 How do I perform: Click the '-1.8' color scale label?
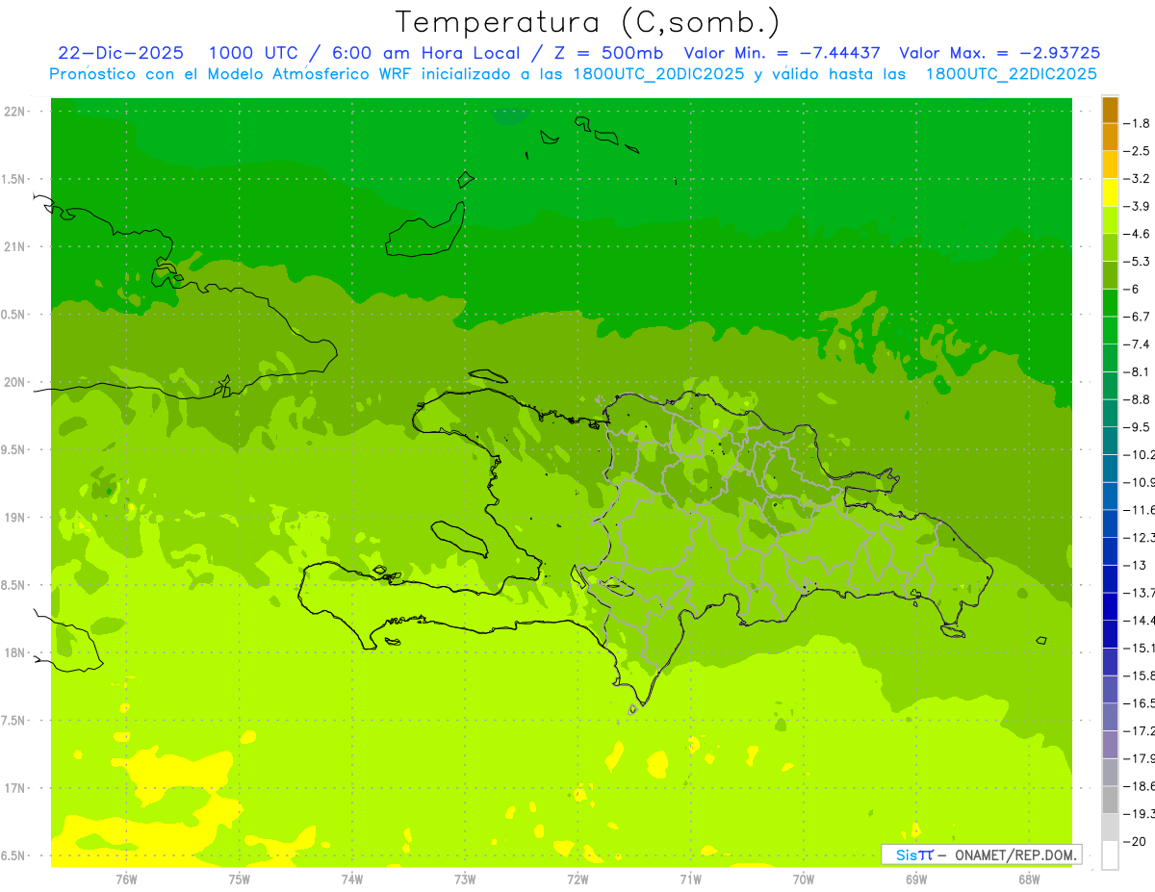coord(1138,123)
